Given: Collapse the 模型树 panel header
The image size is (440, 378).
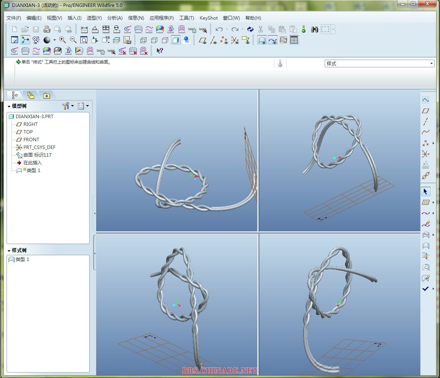Looking at the screenshot, I should click(x=9, y=106).
